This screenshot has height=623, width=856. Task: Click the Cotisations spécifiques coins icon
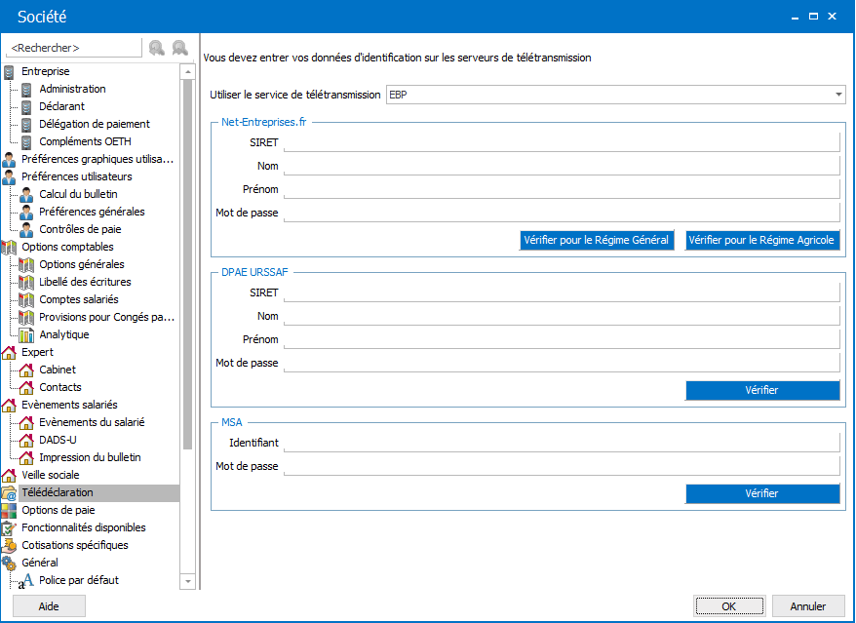click(9, 545)
